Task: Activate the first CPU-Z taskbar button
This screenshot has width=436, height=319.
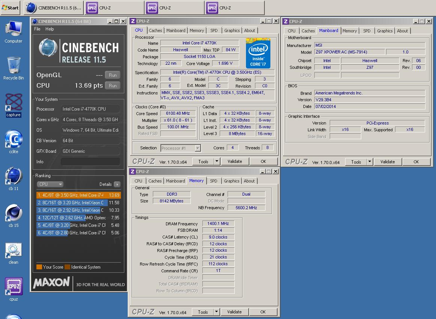Action: click(114, 8)
